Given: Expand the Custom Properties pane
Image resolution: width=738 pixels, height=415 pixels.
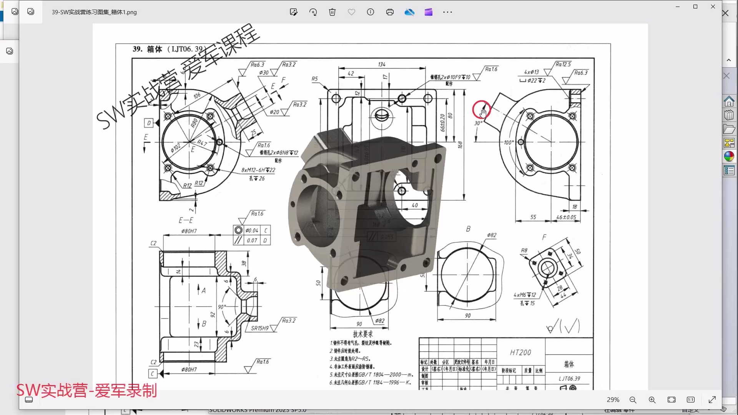Looking at the screenshot, I should [729, 170].
